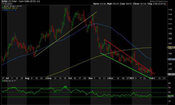Viewport: 175px width, 105px height.
Task: Click the 102 price axis label
Action: pyautogui.click(x=170, y=69)
